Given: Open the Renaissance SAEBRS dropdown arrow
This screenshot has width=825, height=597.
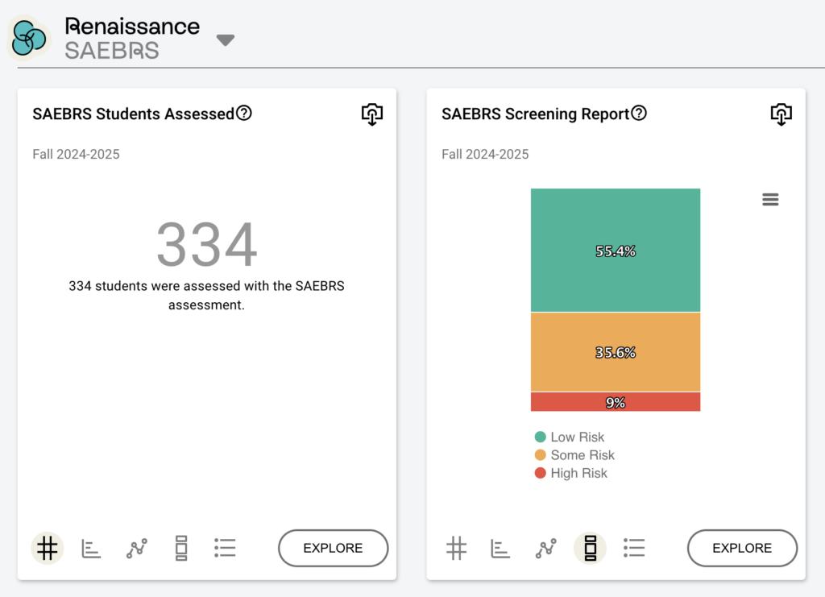Looking at the screenshot, I should click(226, 40).
